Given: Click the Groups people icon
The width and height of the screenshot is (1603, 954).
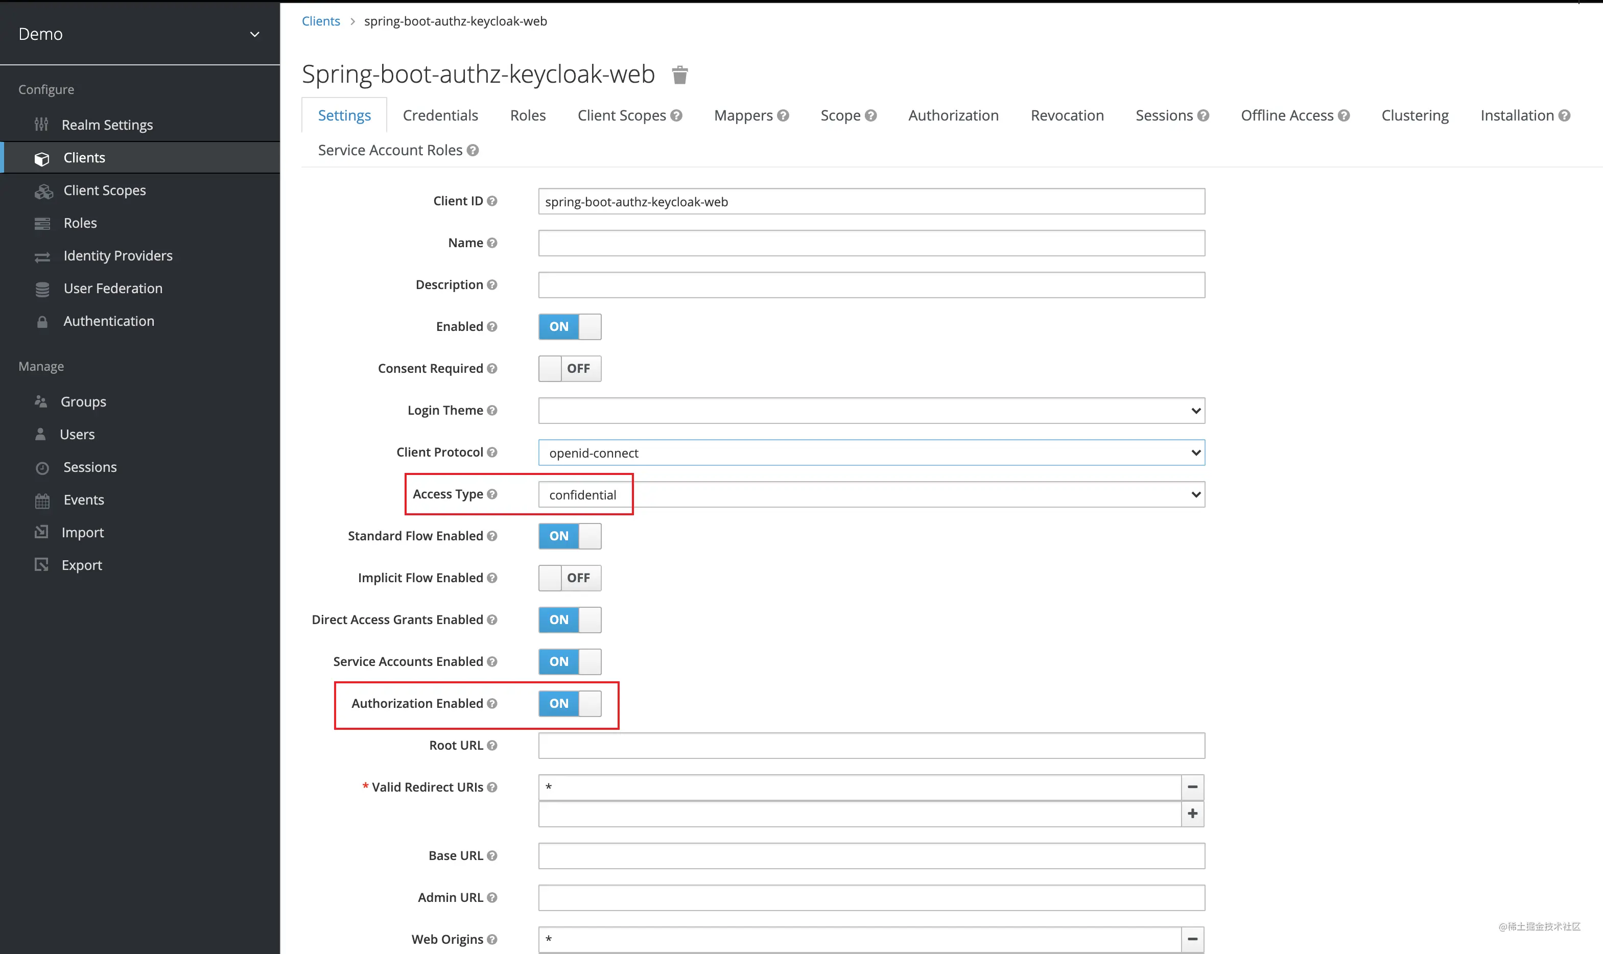Looking at the screenshot, I should click(x=41, y=401).
